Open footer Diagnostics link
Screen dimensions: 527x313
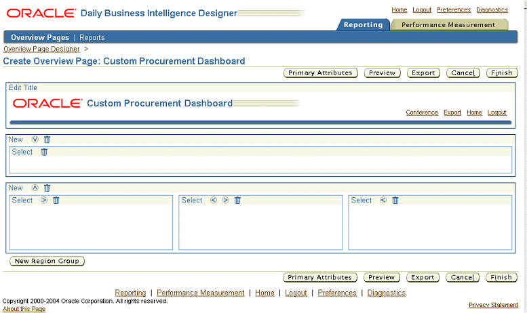387,293
